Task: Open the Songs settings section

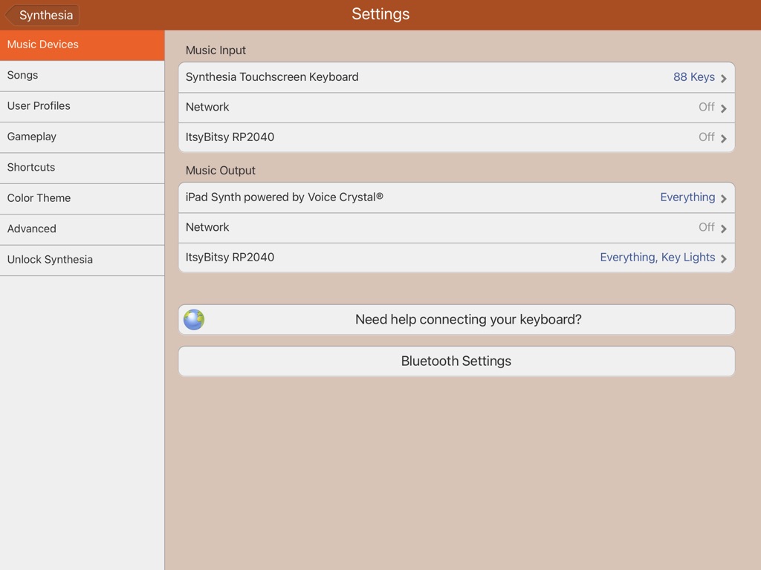Action: coord(82,76)
